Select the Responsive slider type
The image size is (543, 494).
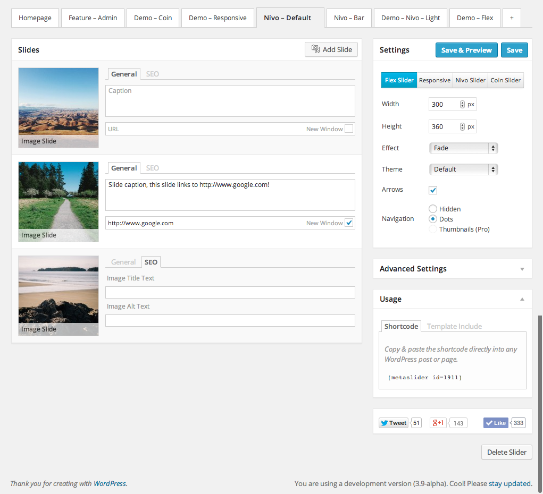[x=435, y=80]
